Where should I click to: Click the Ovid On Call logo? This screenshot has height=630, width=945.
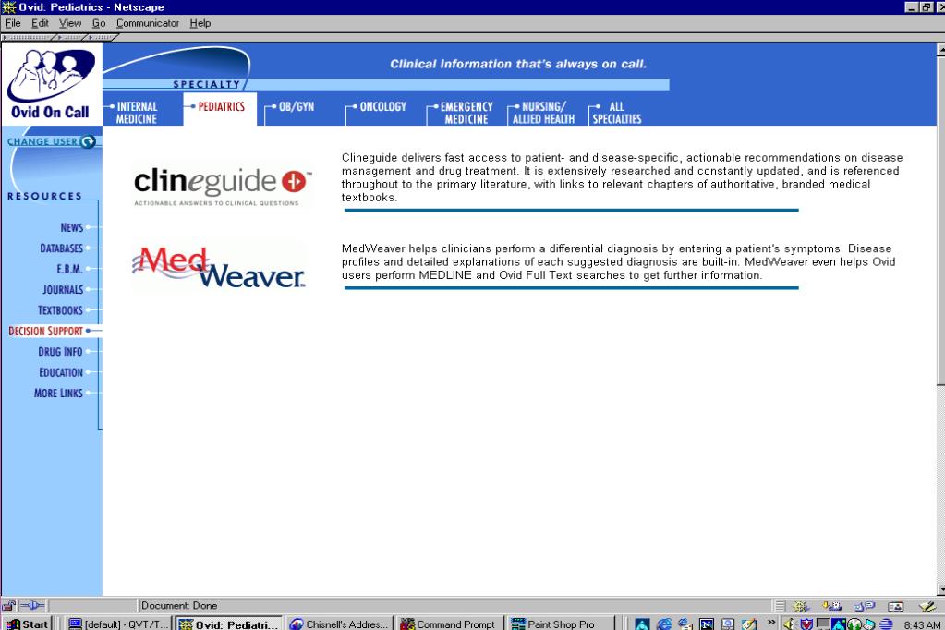(x=51, y=84)
